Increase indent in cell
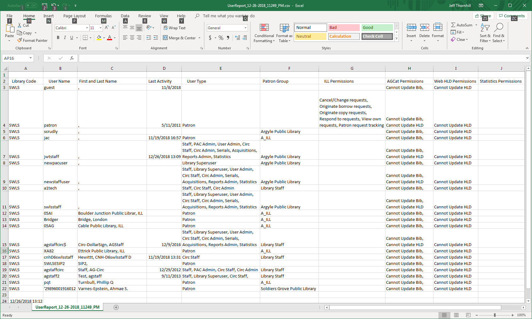Image resolution: width=532 pixels, height=319 pixels. tap(156, 38)
